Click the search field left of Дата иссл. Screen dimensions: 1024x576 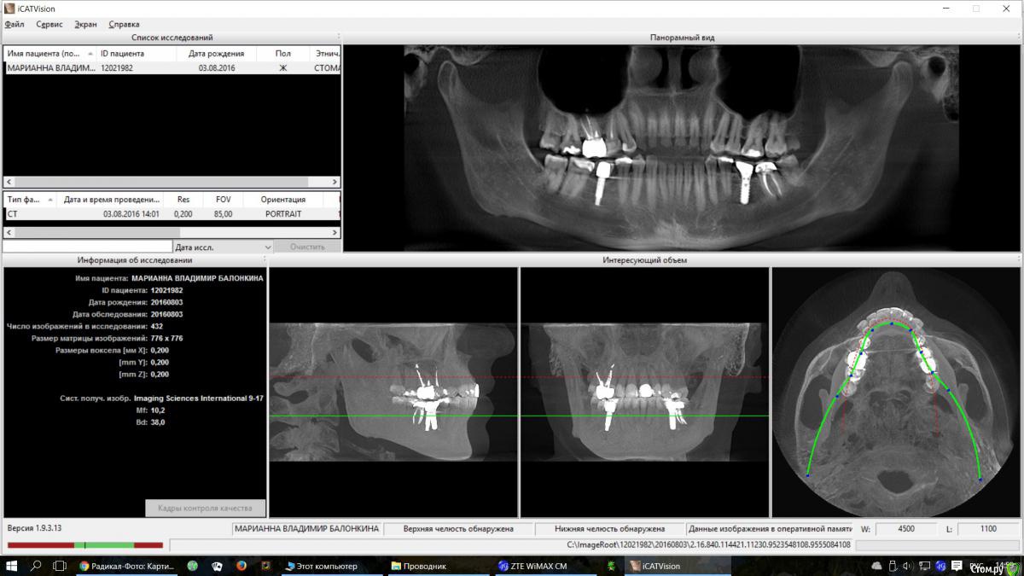pyautogui.click(x=85, y=247)
